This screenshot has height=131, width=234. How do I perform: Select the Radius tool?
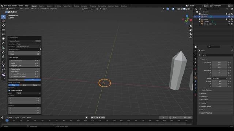click(3, 65)
